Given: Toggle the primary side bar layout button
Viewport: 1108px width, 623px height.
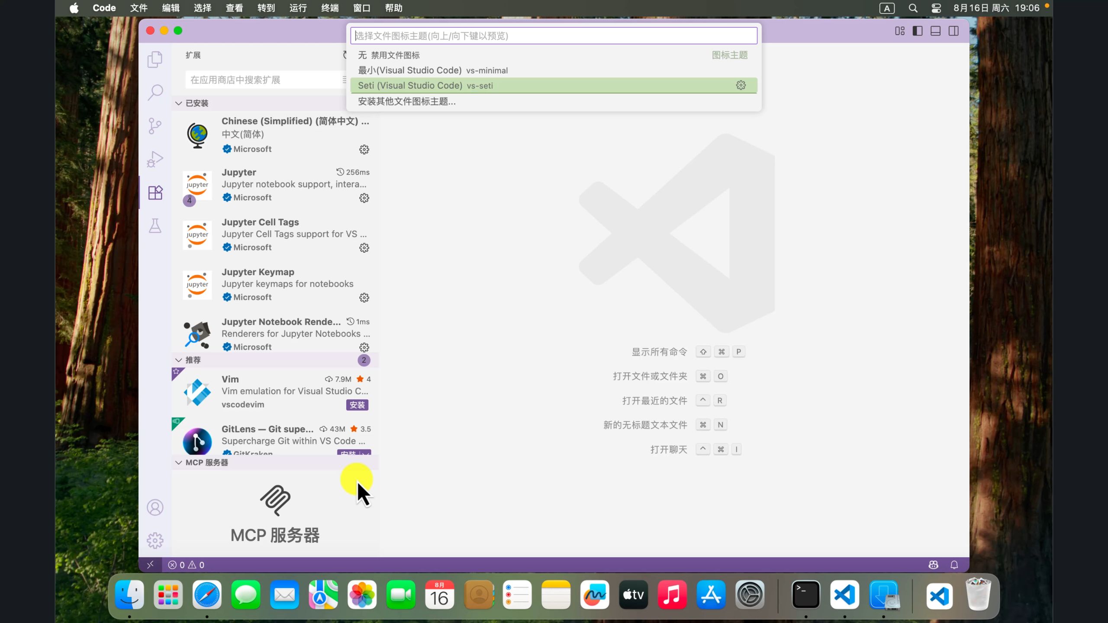Looking at the screenshot, I should point(917,31).
